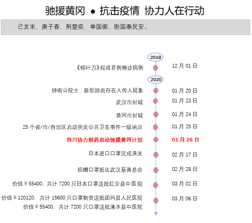252x223 pixels.
Task: Click the gray banner with 己亥末 text
Action: 125,27
